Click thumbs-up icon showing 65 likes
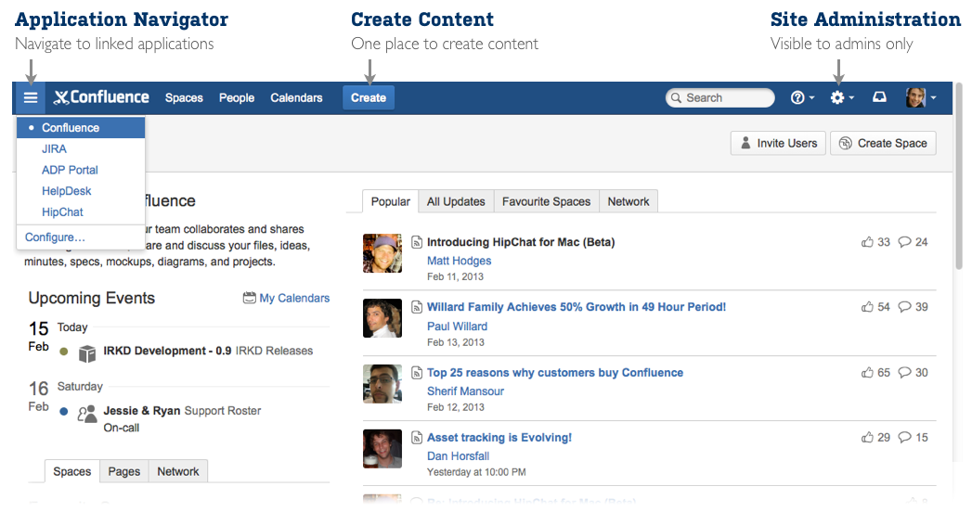972x525 pixels. [x=867, y=373]
